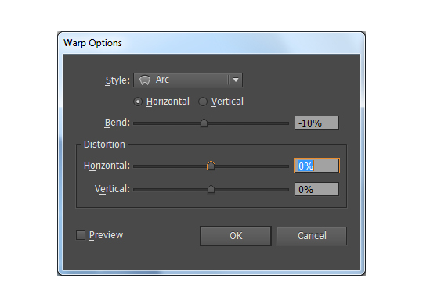Click the Bend label
Screen dimensions: 423x307
[x=117, y=123]
